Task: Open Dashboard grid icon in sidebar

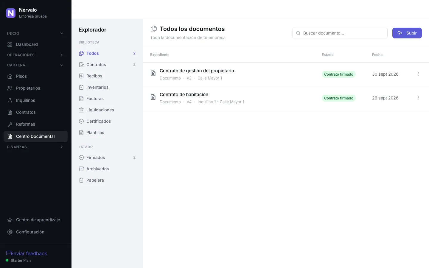Action: pyautogui.click(x=10, y=45)
